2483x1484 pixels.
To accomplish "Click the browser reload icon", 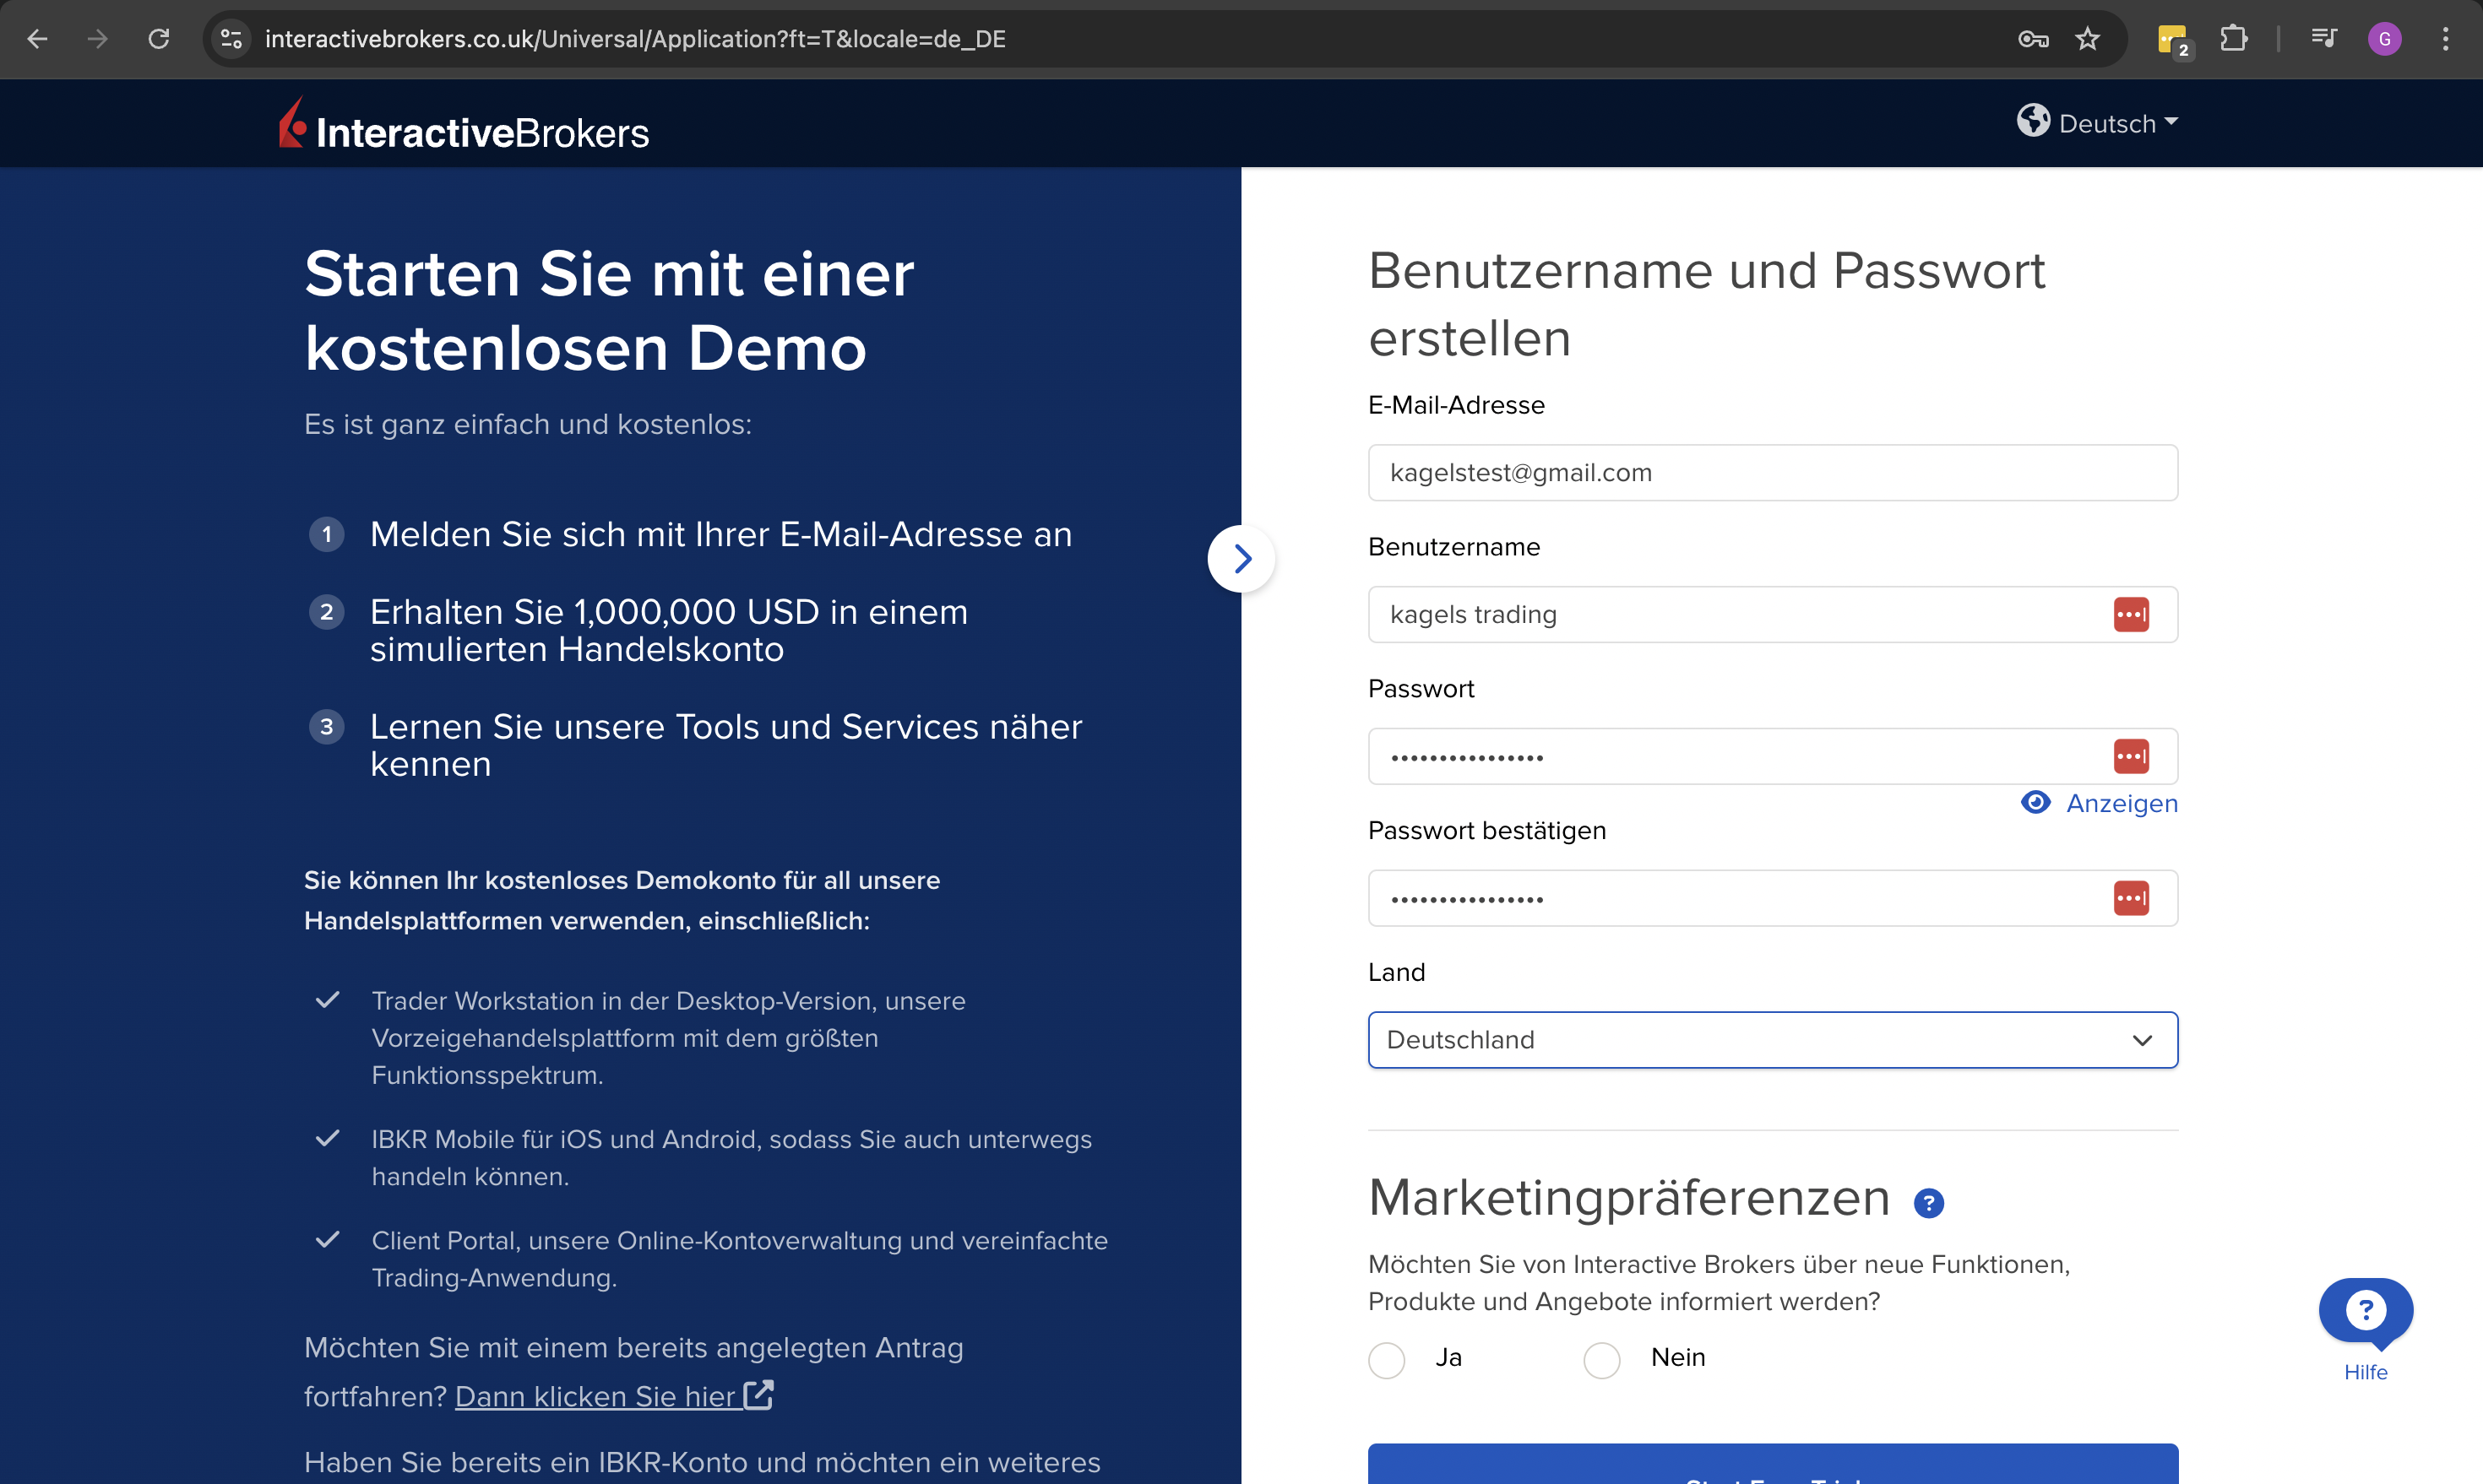I will (x=159, y=39).
